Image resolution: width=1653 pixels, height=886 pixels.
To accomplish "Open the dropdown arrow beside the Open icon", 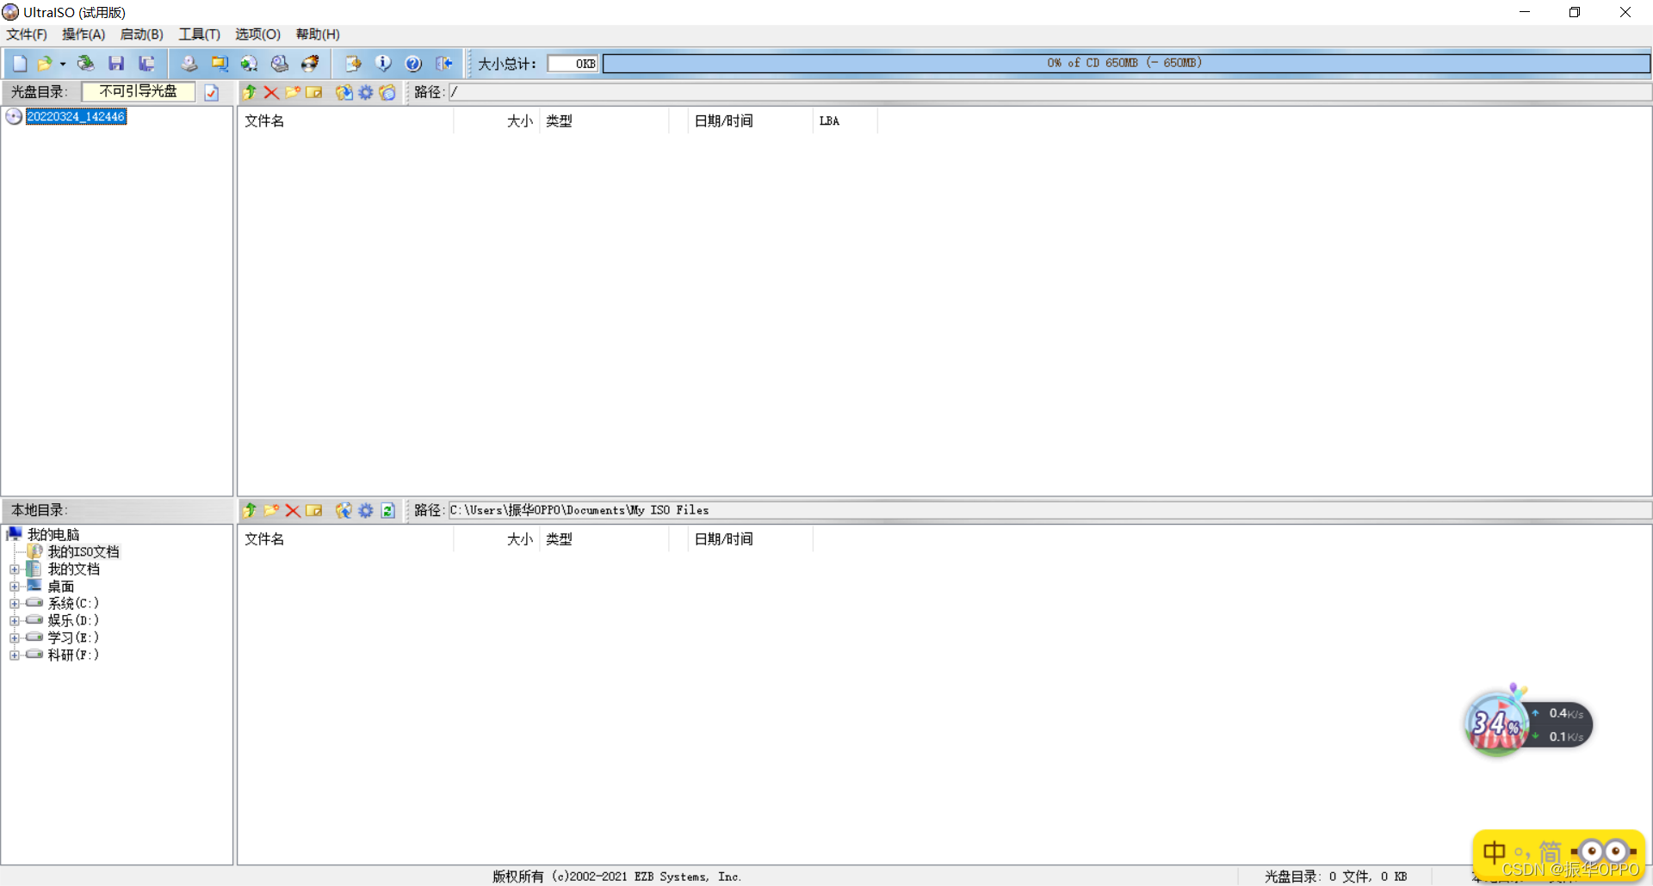I will coord(63,64).
